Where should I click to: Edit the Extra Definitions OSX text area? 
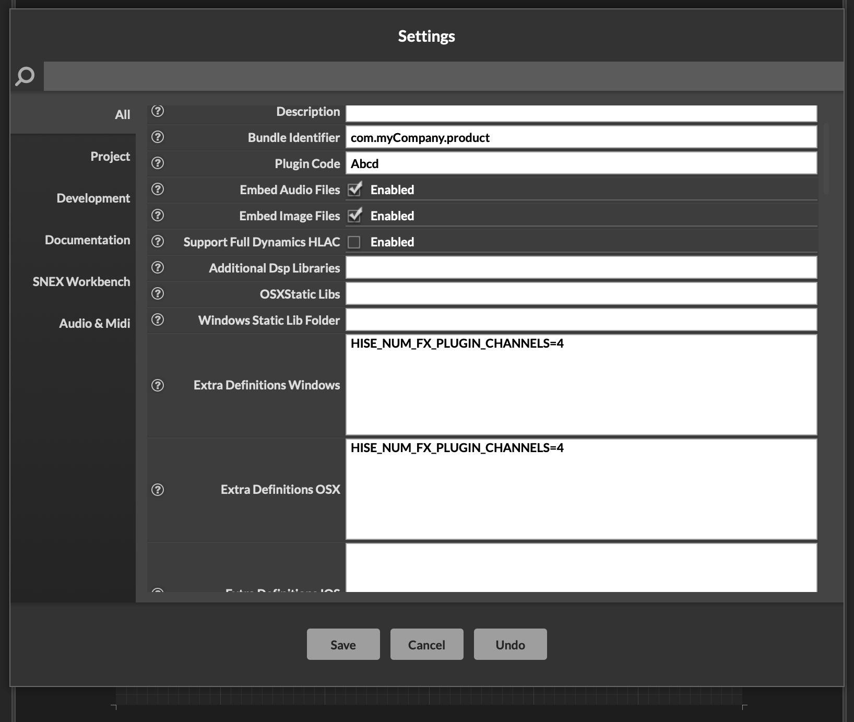[582, 489]
